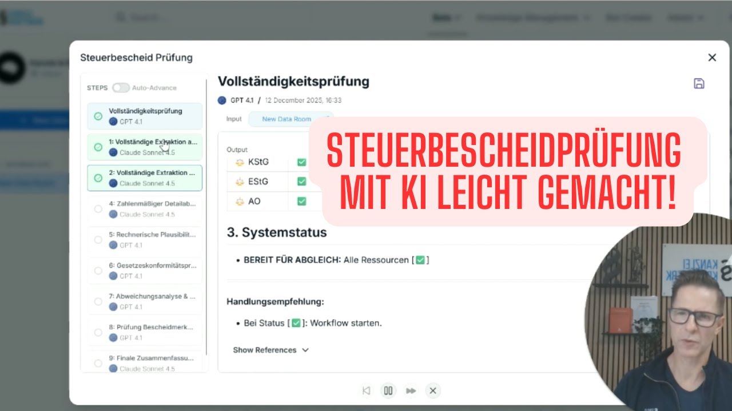
Task: Click the chevron beside Show References
Action: click(x=305, y=350)
